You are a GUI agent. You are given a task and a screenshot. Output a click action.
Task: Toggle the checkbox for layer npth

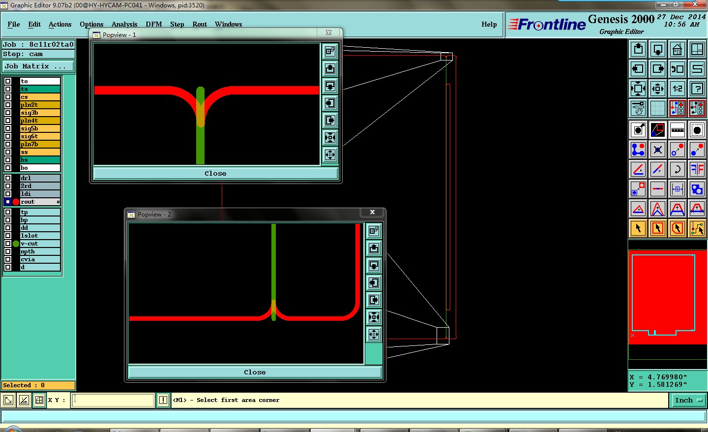[8, 251]
